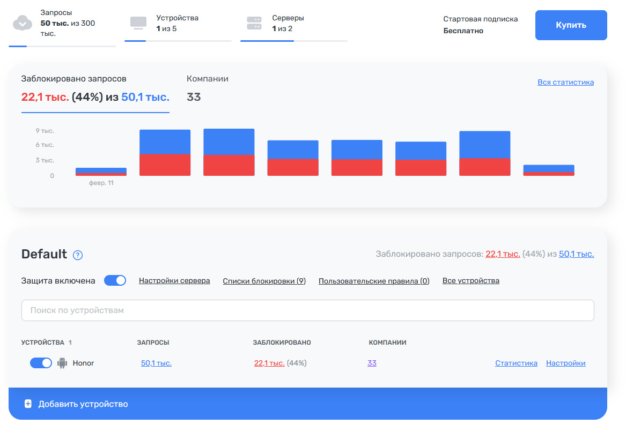Click the tallest blue-red bar in statistics chart

tap(229, 152)
